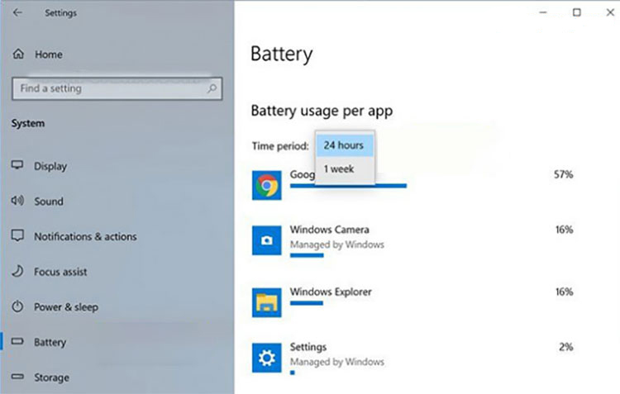Click the System section heading
Viewport: 620px width, 394px height.
click(x=27, y=123)
